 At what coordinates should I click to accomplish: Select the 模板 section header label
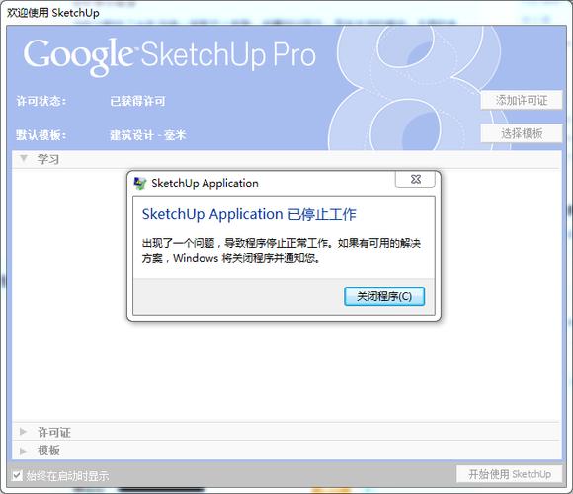pos(48,451)
